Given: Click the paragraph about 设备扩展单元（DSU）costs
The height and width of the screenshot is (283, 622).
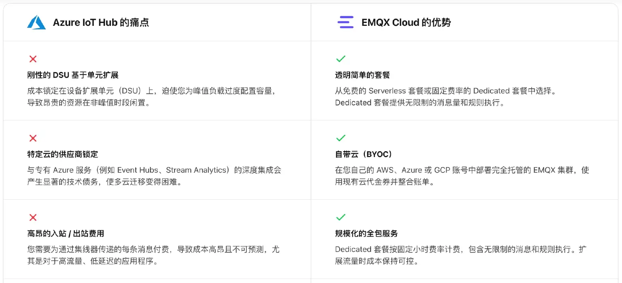Looking at the screenshot, I should click(153, 97).
